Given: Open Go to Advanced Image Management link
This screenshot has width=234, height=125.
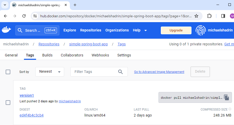Looking at the screenshot, I should tap(159, 72).
